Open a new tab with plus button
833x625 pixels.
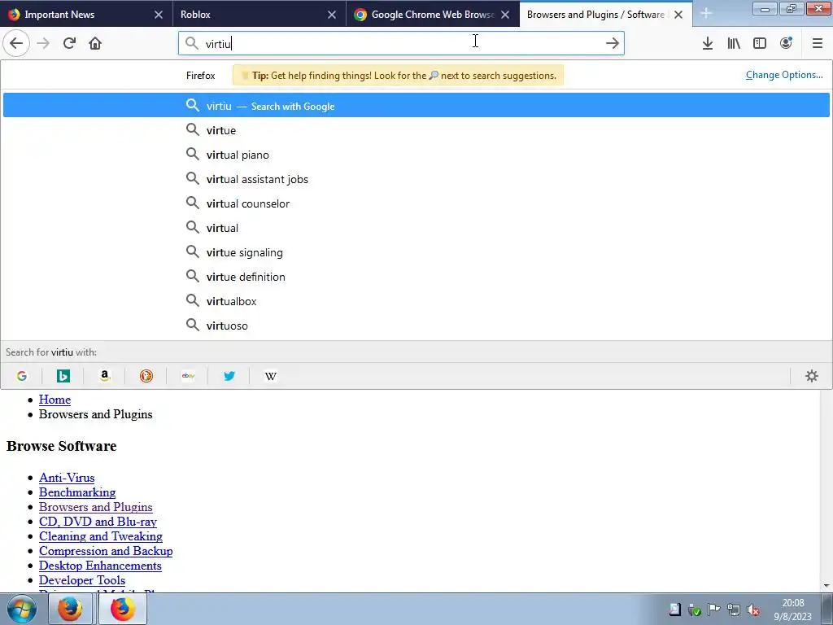[705, 14]
